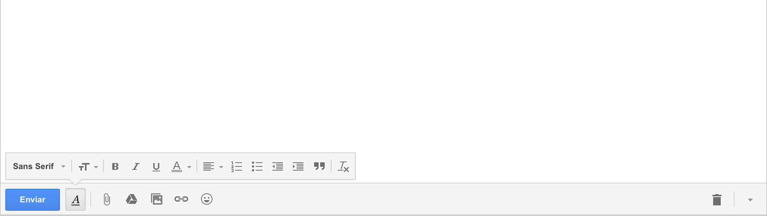Toggle italic formatting
This screenshot has width=767, height=216.
[x=135, y=166]
